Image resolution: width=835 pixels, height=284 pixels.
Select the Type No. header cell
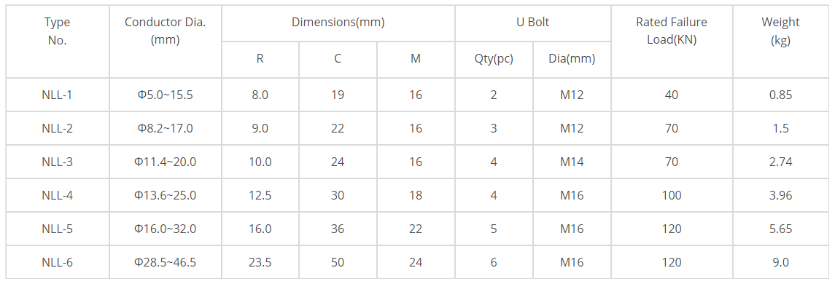click(58, 42)
